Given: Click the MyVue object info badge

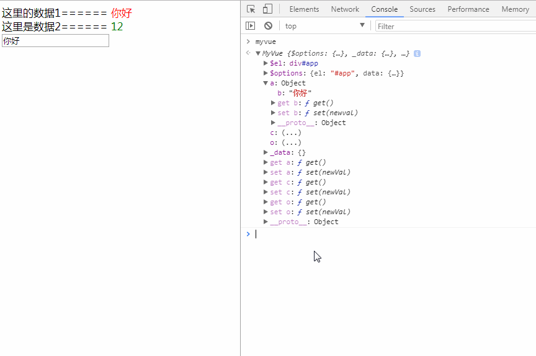Looking at the screenshot, I should [417, 53].
